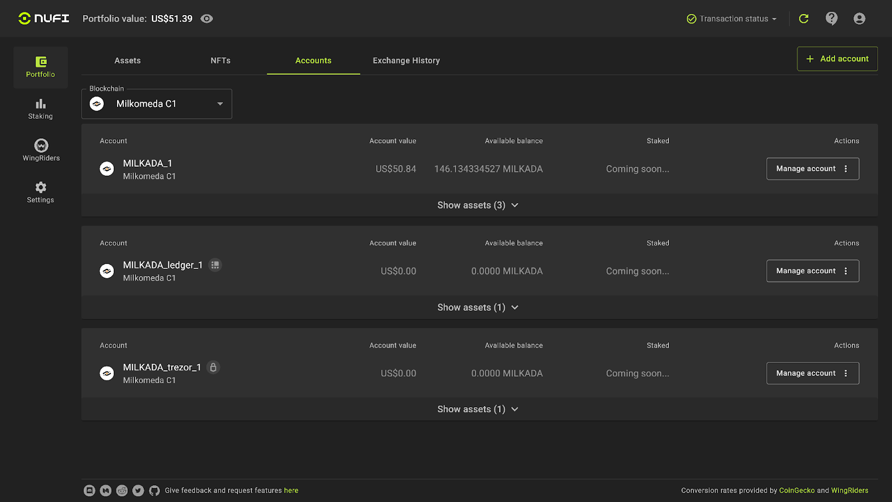Click the Ledger device badge icon

point(215,265)
